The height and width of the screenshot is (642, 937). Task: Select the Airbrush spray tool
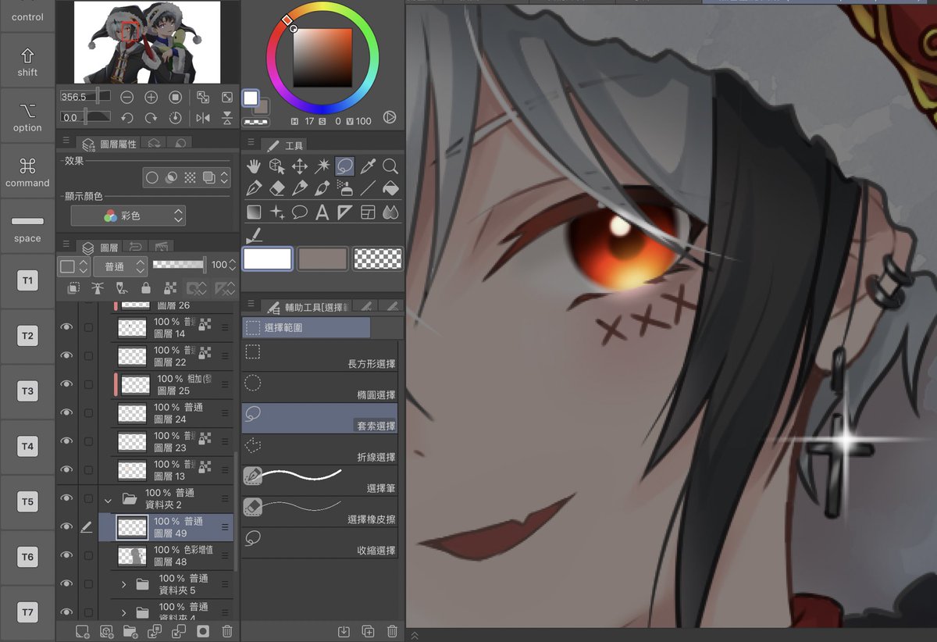click(344, 188)
